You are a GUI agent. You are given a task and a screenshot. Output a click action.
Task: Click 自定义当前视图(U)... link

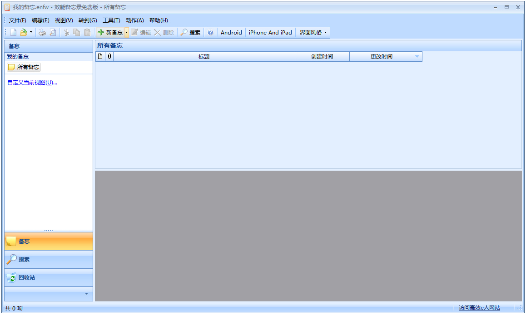[x=32, y=83]
